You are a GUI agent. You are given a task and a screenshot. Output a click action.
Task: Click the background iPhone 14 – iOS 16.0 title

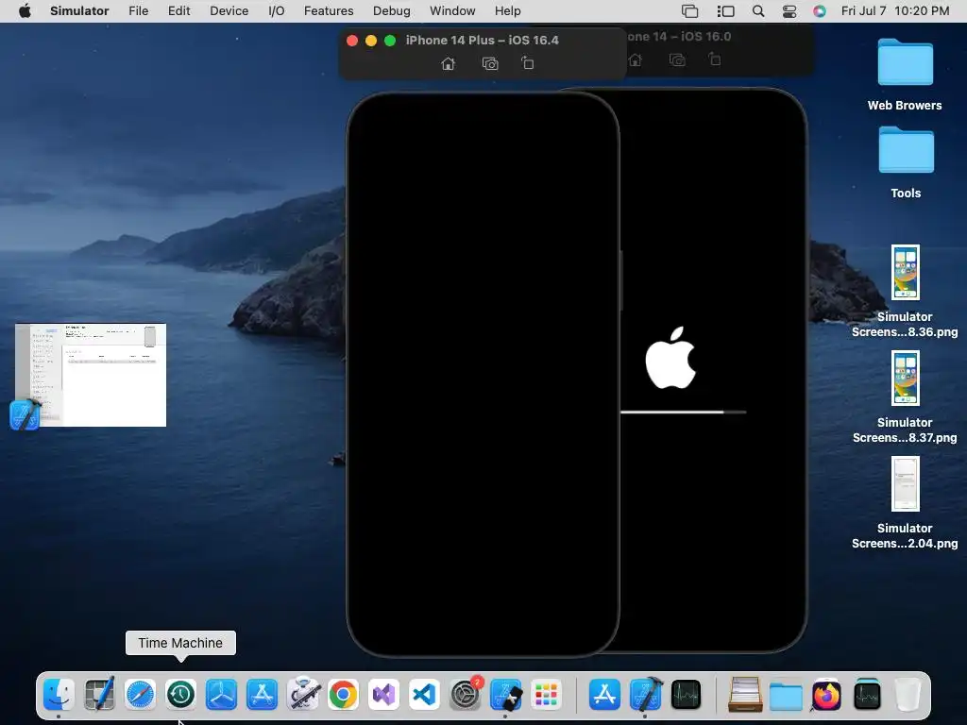678,37
